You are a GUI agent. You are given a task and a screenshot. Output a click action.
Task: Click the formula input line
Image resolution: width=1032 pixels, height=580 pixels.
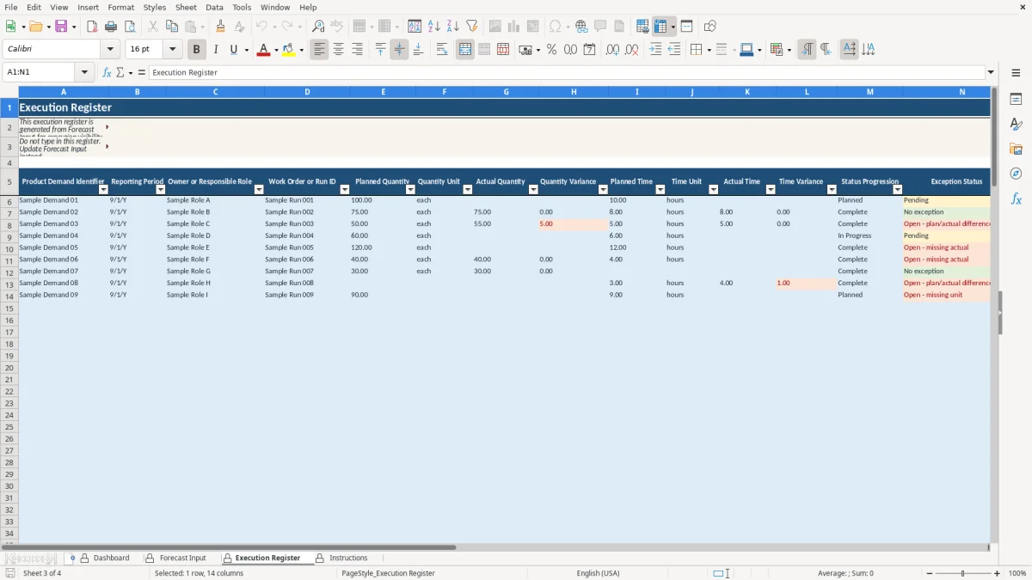tap(566, 72)
